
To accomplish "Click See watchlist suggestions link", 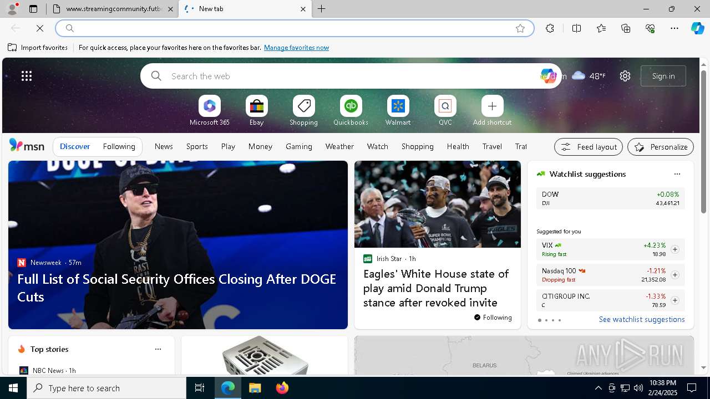I will point(642,319).
